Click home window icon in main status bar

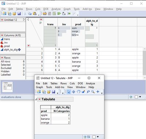point(131,97)
